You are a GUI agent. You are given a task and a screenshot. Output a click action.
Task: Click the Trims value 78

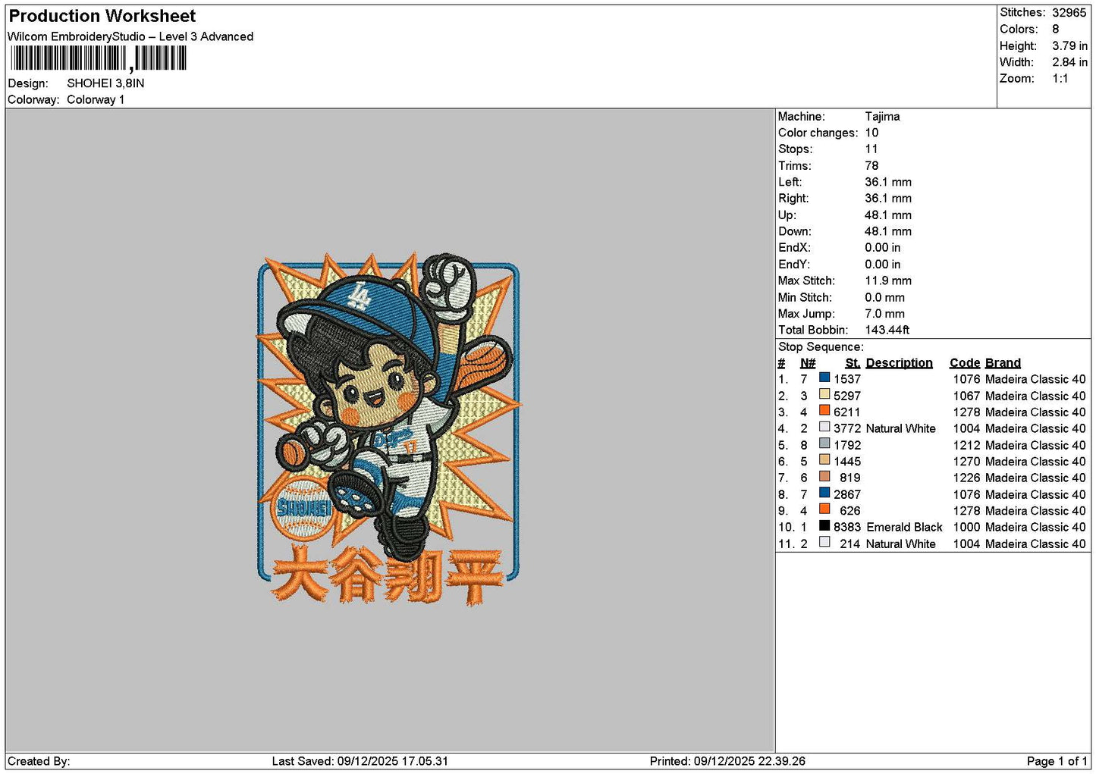(x=871, y=166)
